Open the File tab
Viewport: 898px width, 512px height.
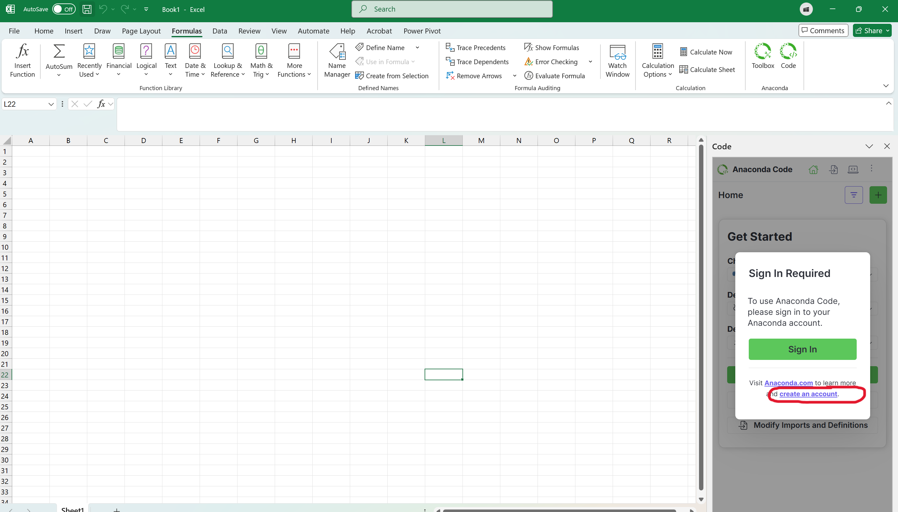point(14,31)
